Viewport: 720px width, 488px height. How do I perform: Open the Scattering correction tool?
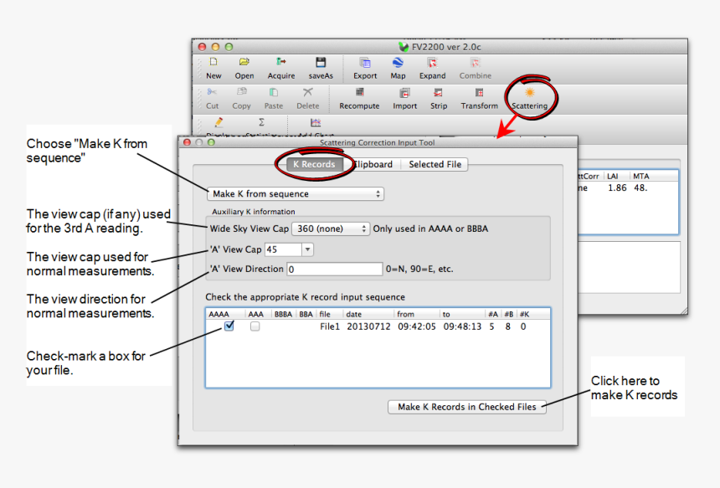pos(529,93)
